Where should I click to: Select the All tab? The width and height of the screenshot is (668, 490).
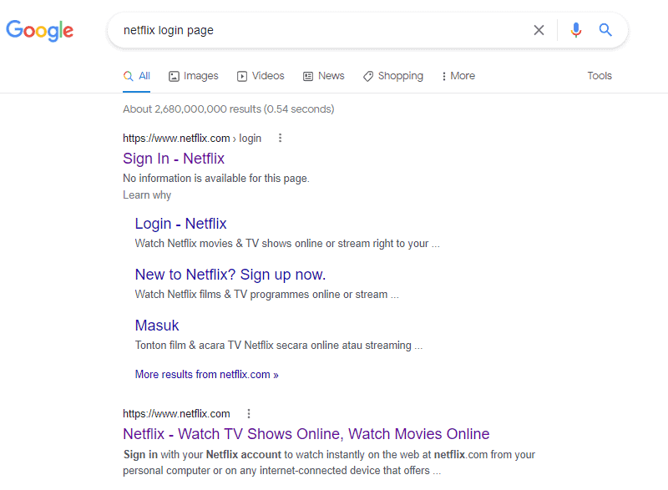(137, 76)
